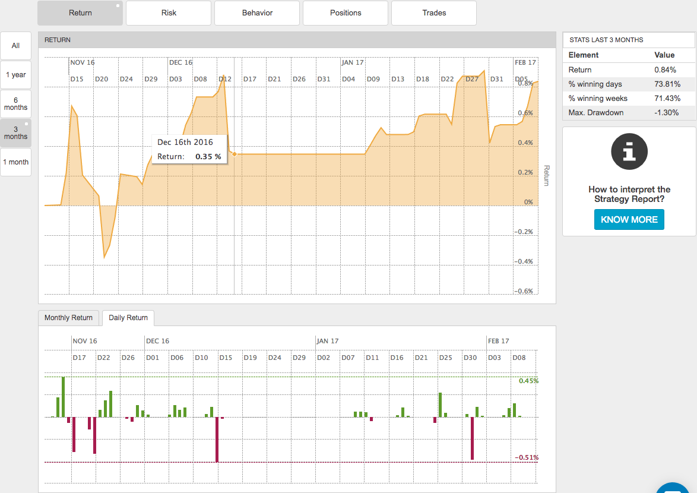This screenshot has width=697, height=493.
Task: Select the Trades tab
Action: pyautogui.click(x=434, y=12)
